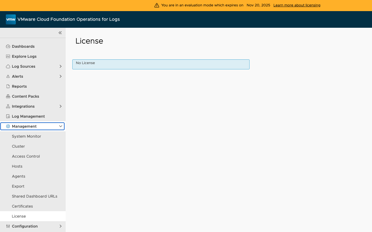Expand the Alerts submenu chevron
This screenshot has height=232, width=372.
(61, 76)
